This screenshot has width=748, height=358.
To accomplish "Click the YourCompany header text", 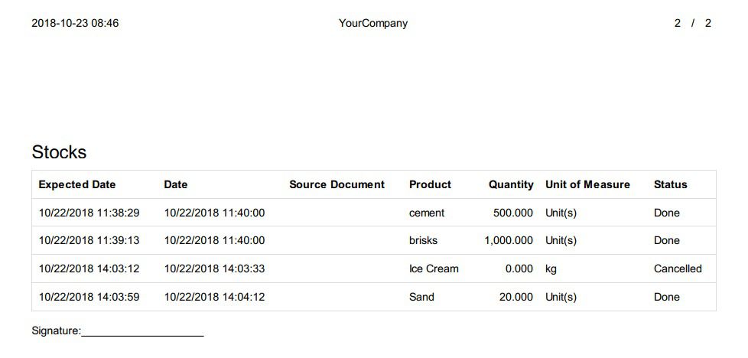I will point(373,24).
